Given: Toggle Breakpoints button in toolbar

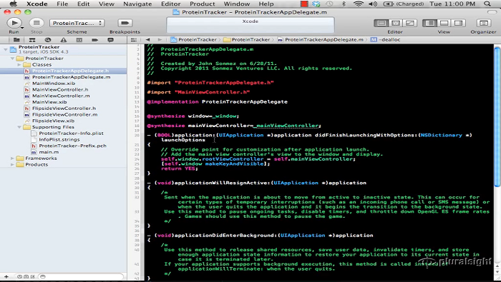Looking at the screenshot, I should pyautogui.click(x=125, y=23).
